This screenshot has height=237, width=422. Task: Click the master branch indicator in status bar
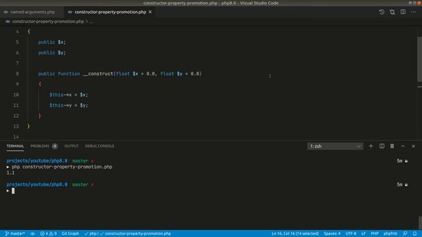pos(15,234)
